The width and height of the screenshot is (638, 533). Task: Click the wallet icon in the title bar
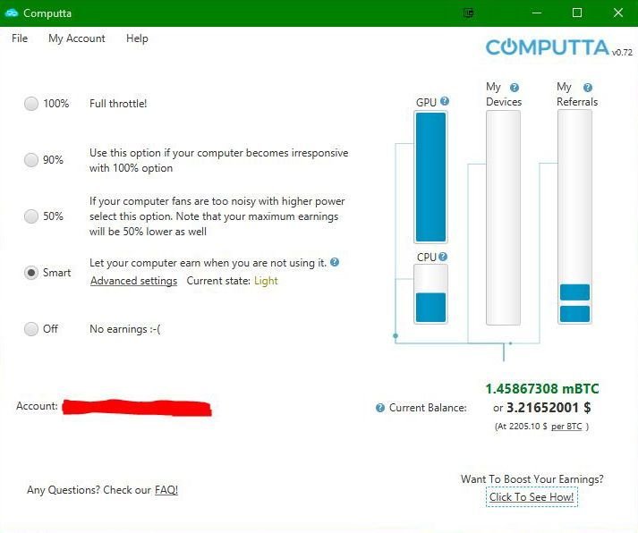coord(469,13)
